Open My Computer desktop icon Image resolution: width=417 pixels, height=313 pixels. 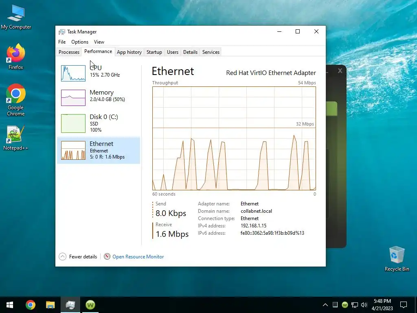pyautogui.click(x=16, y=17)
